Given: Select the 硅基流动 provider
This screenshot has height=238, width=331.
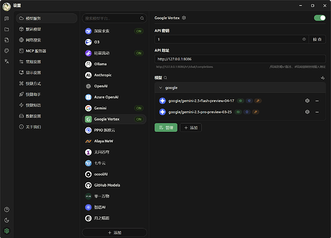Looking at the screenshot, I should [x=114, y=53].
